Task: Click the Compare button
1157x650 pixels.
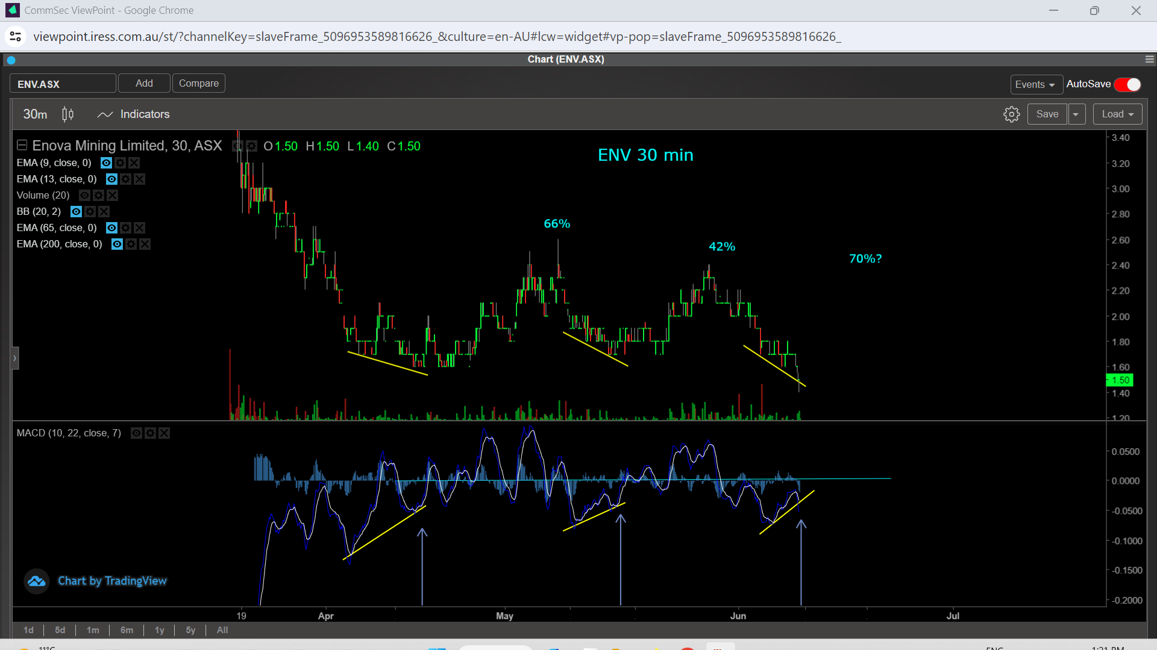Action: 199,84
